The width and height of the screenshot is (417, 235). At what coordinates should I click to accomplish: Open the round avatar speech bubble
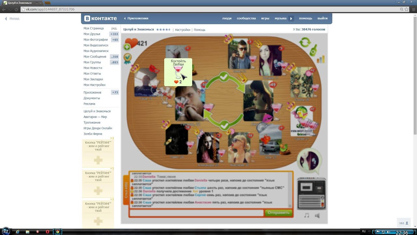pos(309,162)
